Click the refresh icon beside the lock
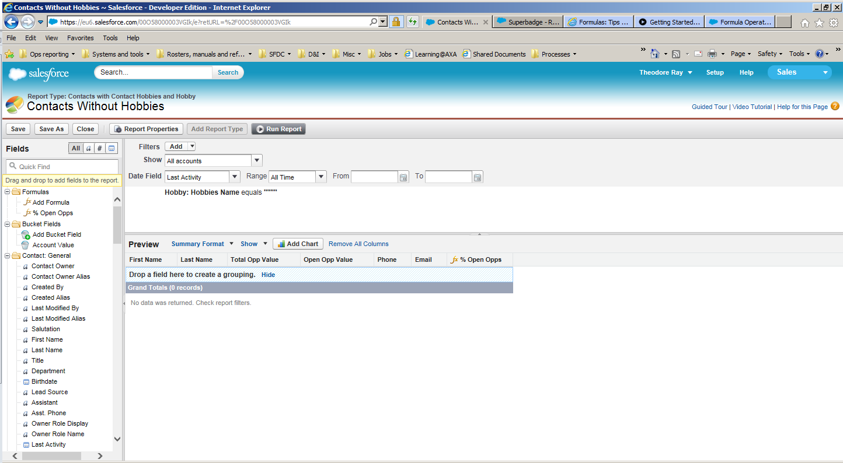This screenshot has width=843, height=463. pos(413,22)
